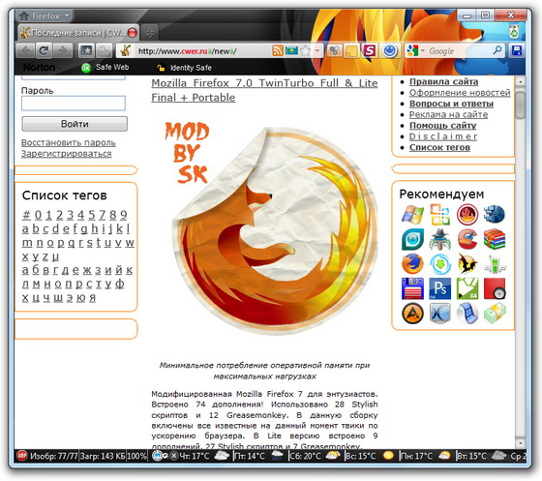The width and height of the screenshot is (542, 481).
Task: Open the bookmarks star panel button
Action: (86, 51)
